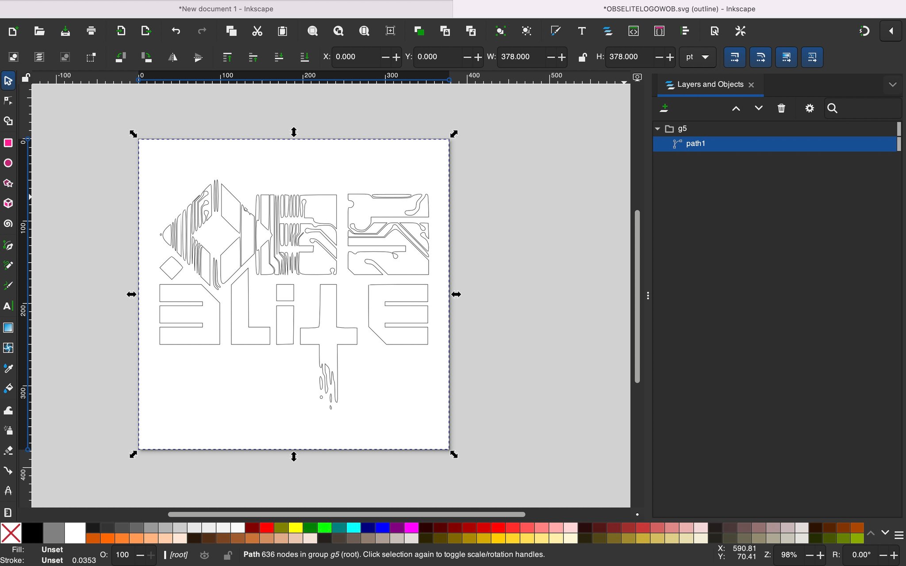Image resolution: width=906 pixels, height=566 pixels.
Task: Select the Node editing tool
Action: click(x=8, y=101)
